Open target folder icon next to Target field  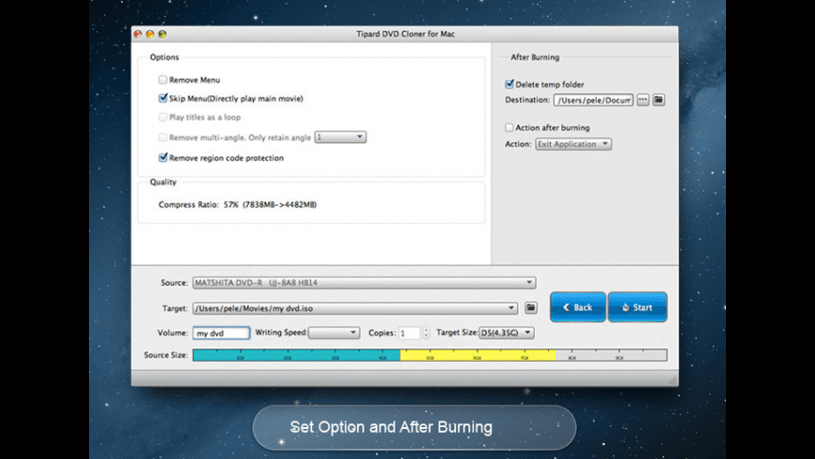pos(530,308)
